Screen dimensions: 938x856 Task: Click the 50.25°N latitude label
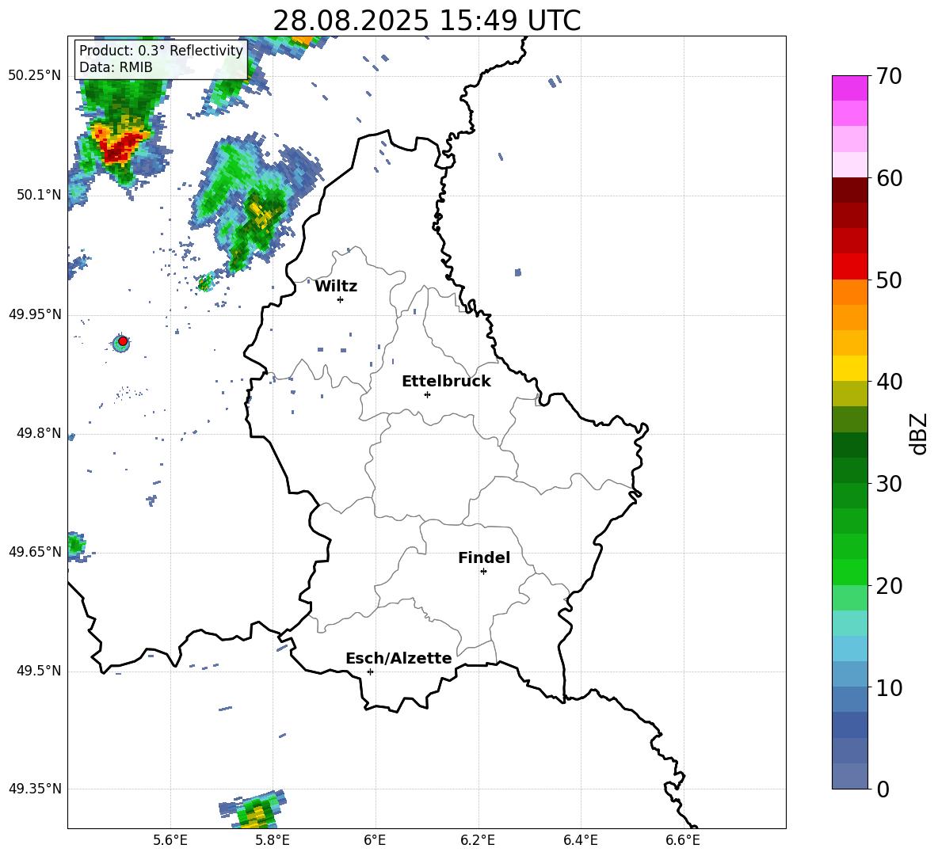(35, 76)
